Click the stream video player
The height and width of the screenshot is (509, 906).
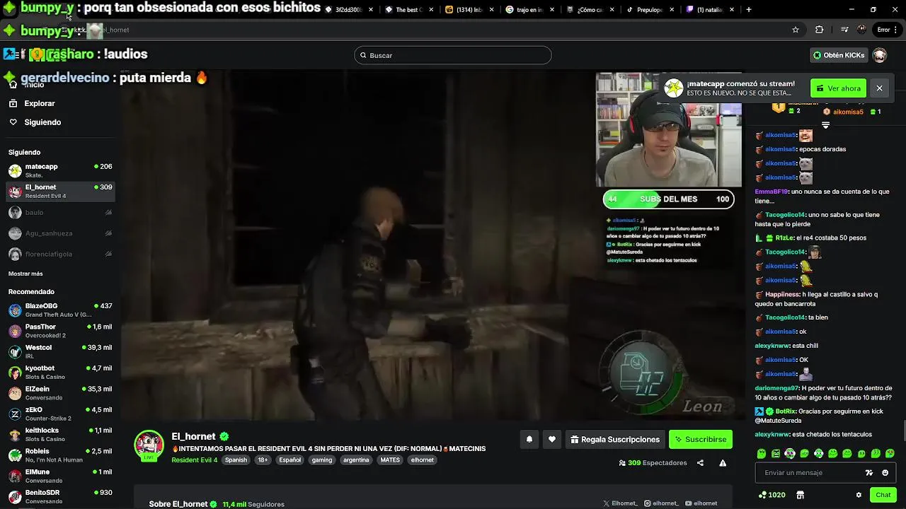pyautogui.click(x=432, y=245)
